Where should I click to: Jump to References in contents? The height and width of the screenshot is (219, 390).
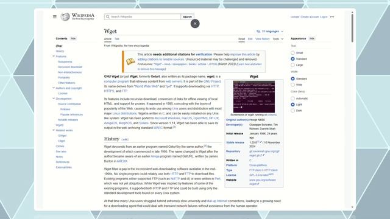coord(63,162)
